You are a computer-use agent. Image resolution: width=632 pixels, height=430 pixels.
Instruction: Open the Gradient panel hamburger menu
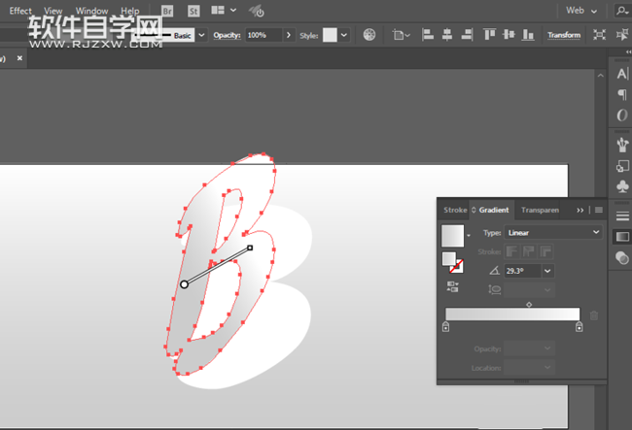click(599, 210)
